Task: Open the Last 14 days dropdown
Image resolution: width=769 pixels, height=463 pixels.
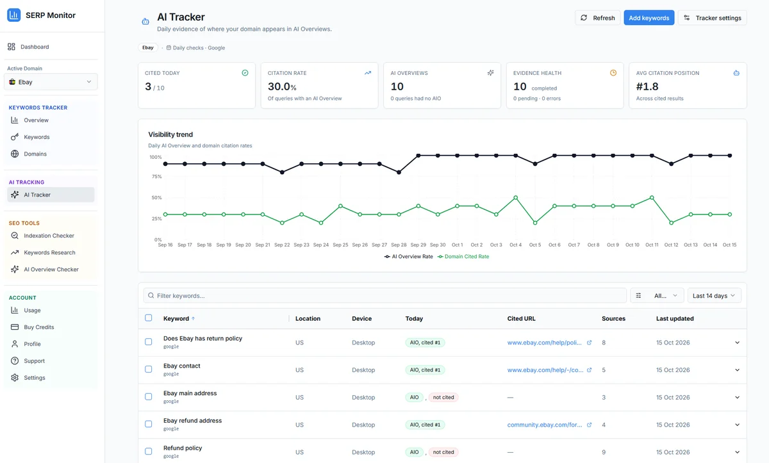Action: click(715, 296)
